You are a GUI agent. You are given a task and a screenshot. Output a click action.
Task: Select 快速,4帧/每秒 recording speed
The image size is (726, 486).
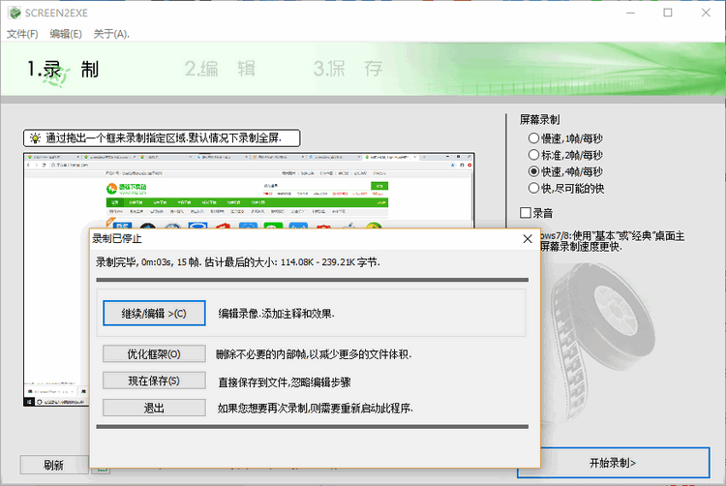pos(565,171)
